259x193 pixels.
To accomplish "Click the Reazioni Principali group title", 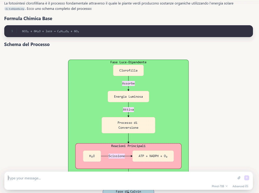I will point(128,146).
